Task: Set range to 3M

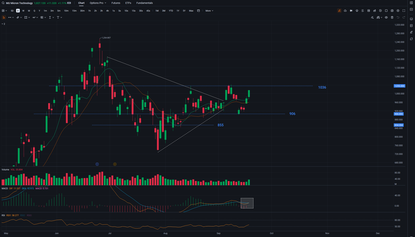Action: 164,11
